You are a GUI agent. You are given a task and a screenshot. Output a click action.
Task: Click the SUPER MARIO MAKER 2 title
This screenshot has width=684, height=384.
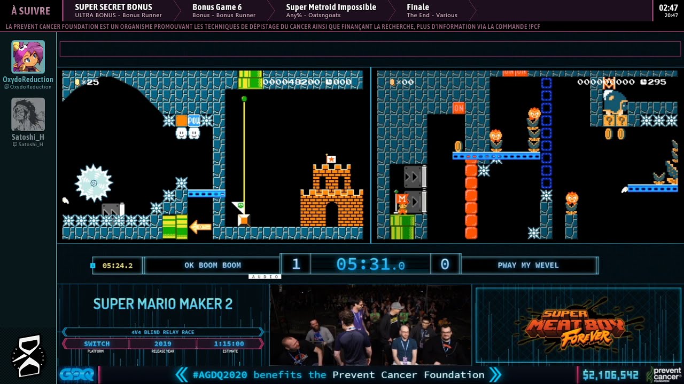[163, 304]
